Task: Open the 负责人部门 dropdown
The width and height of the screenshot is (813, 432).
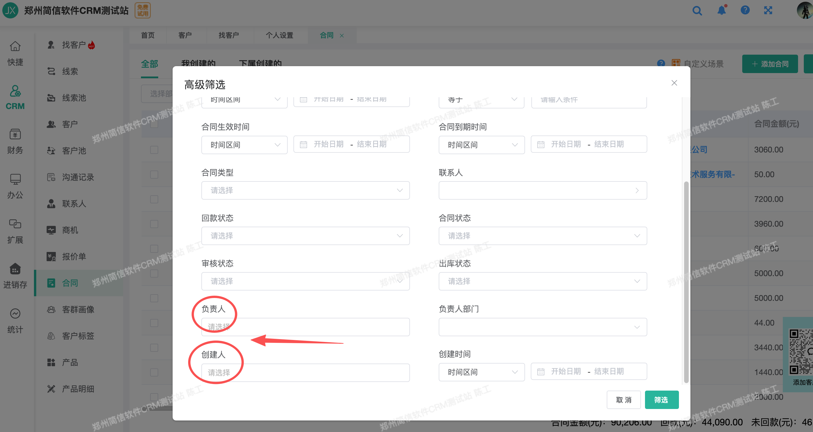Action: point(543,327)
